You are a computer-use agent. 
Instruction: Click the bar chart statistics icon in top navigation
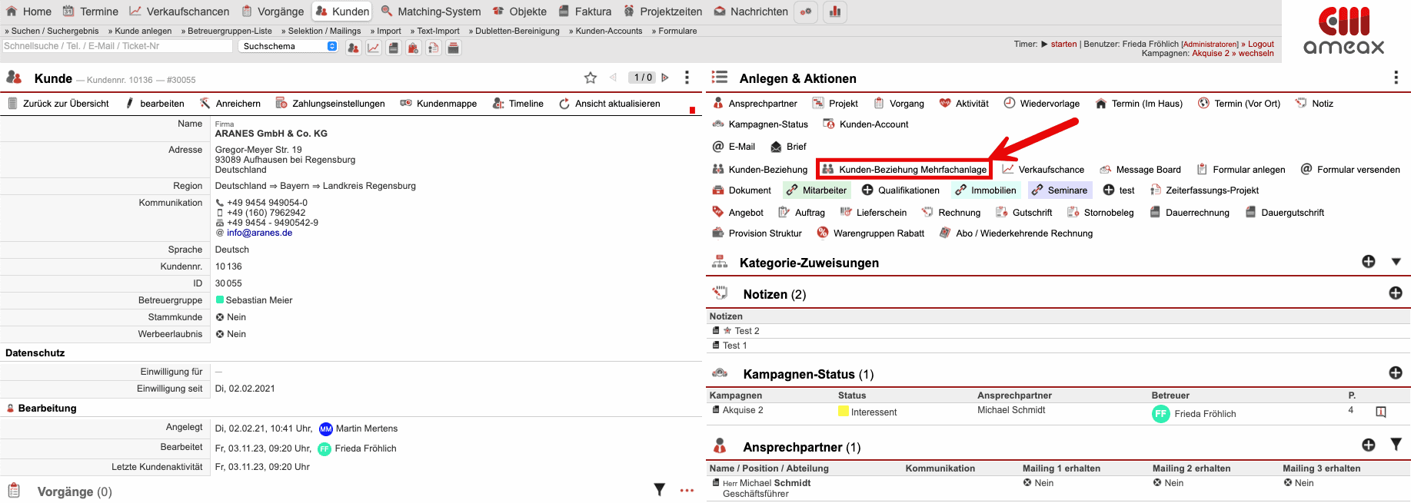coord(834,12)
